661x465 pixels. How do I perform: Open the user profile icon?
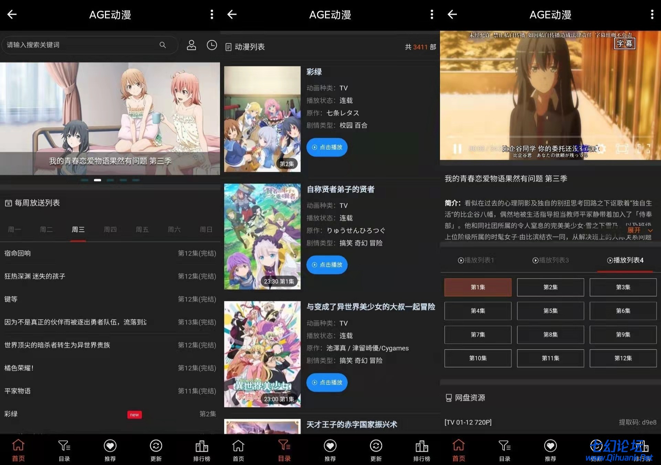(191, 45)
